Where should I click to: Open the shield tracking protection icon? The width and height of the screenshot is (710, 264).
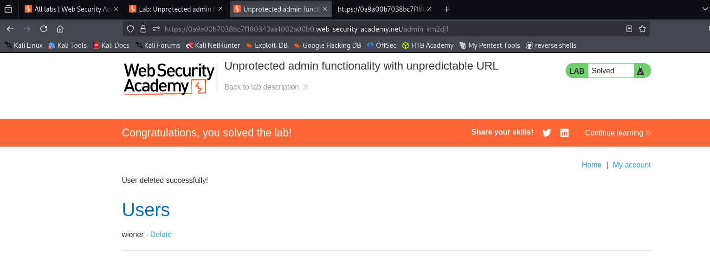130,29
